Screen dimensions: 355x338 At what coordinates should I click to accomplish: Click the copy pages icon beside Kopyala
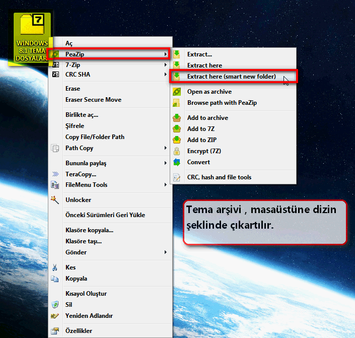coord(55,279)
